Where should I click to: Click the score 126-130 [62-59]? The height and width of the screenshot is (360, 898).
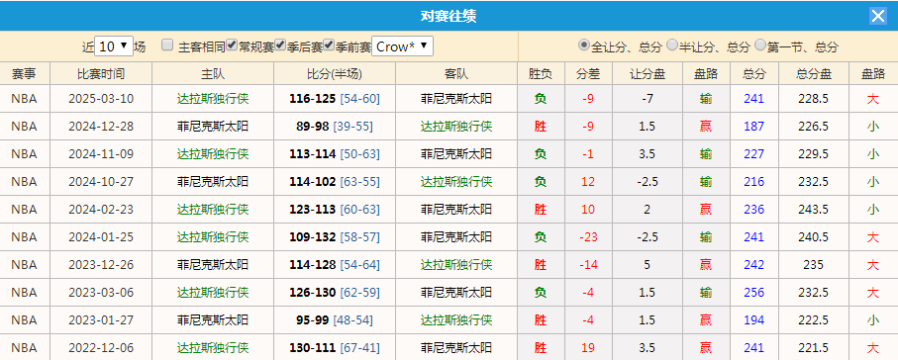tap(335, 293)
